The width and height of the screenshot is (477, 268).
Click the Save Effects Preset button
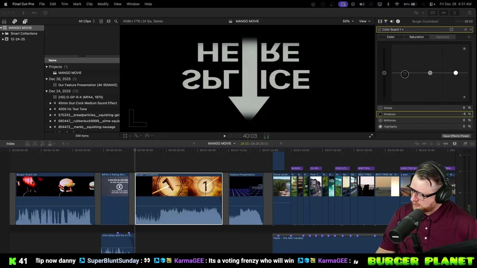click(x=456, y=136)
